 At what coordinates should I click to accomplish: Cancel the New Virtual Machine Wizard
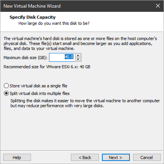click(147, 158)
